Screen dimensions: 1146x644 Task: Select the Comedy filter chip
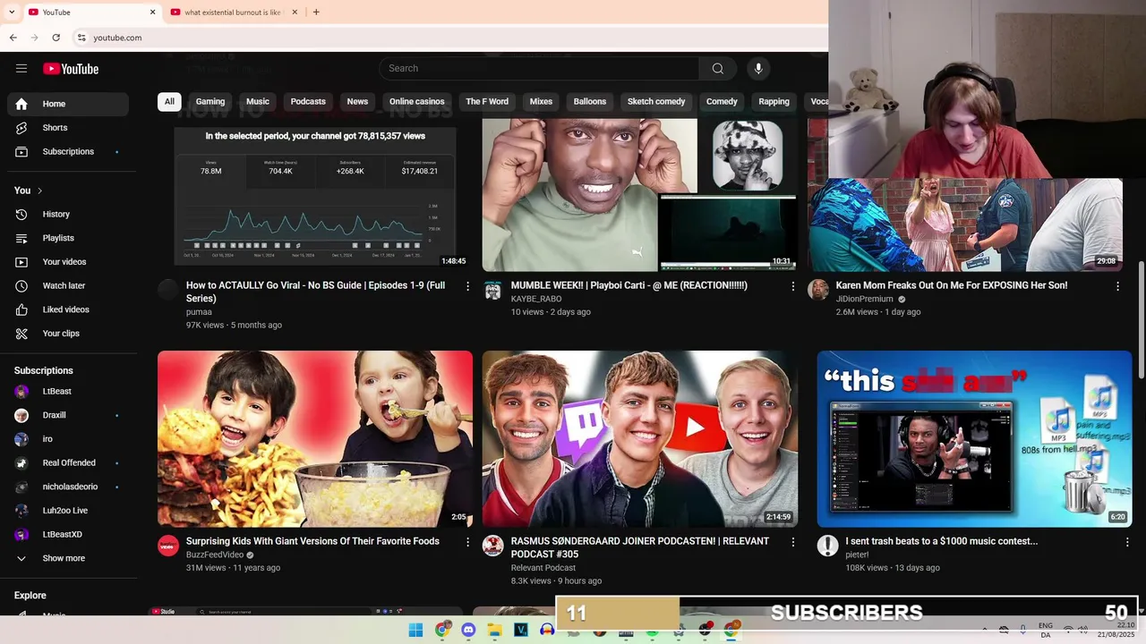coord(722,102)
